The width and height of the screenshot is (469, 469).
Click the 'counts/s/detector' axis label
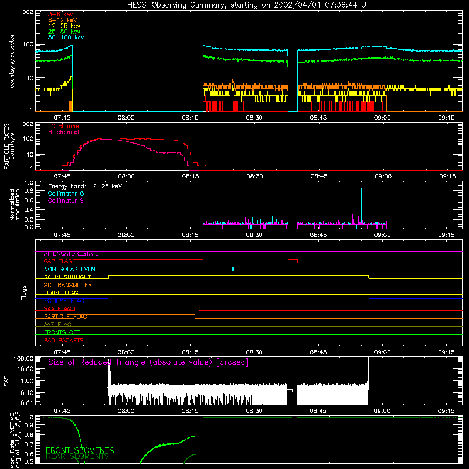pos(12,61)
